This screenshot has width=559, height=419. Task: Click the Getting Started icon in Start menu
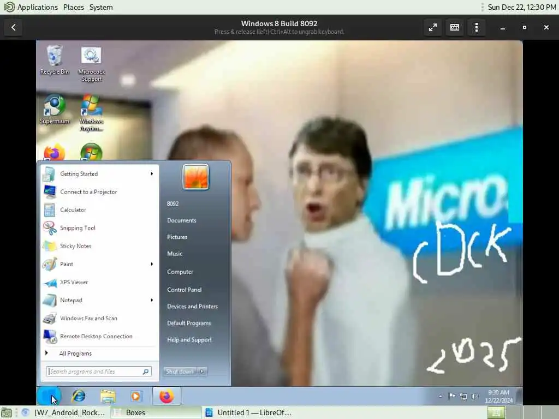49,174
